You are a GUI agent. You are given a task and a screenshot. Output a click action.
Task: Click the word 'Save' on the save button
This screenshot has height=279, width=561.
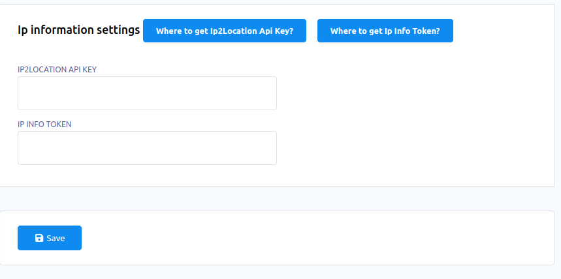56,239
